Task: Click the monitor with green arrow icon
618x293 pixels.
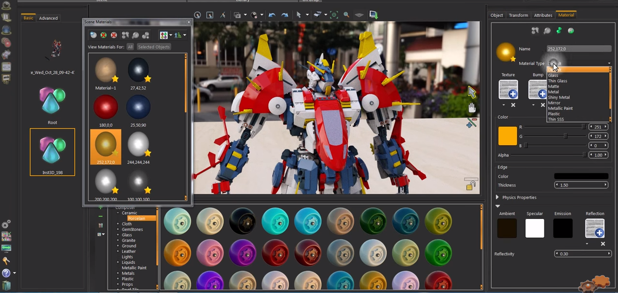Action: point(374,15)
